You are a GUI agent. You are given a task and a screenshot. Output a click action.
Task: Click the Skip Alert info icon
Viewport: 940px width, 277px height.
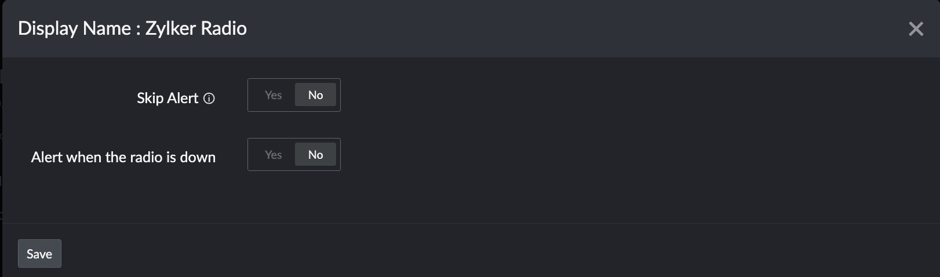point(210,99)
